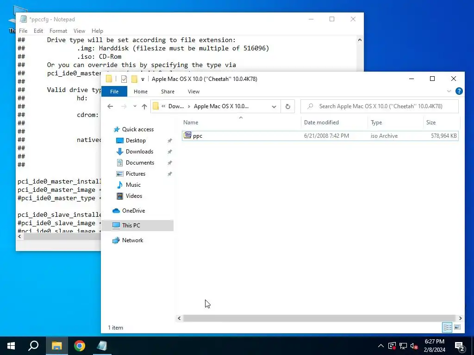The width and height of the screenshot is (474, 355).
Task: Open Network in navigation pane
Action: click(x=132, y=240)
